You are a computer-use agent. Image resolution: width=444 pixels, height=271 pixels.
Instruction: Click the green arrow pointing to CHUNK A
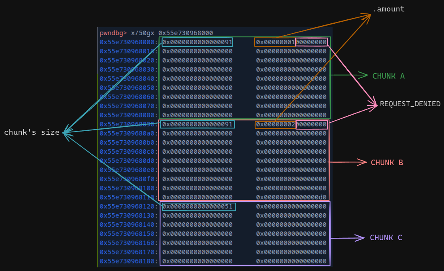[350, 75]
